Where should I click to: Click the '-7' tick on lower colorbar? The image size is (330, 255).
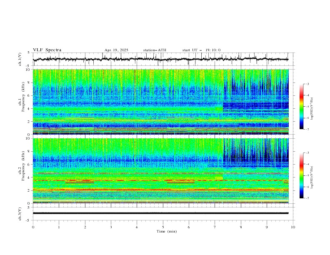pyautogui.click(x=307, y=198)
